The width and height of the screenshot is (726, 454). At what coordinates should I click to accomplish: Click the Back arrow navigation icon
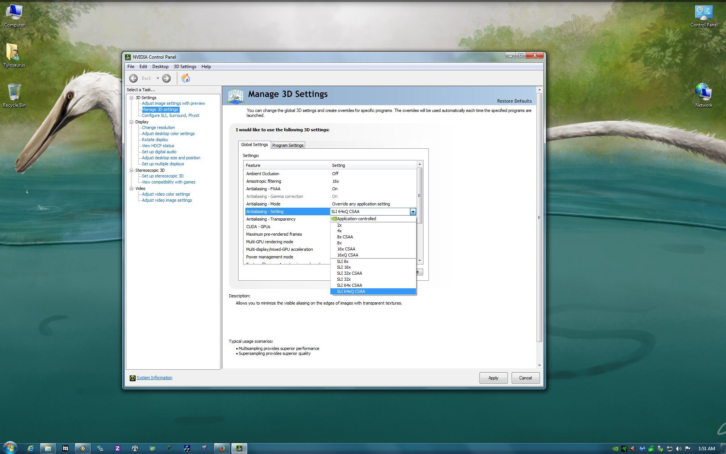133,78
